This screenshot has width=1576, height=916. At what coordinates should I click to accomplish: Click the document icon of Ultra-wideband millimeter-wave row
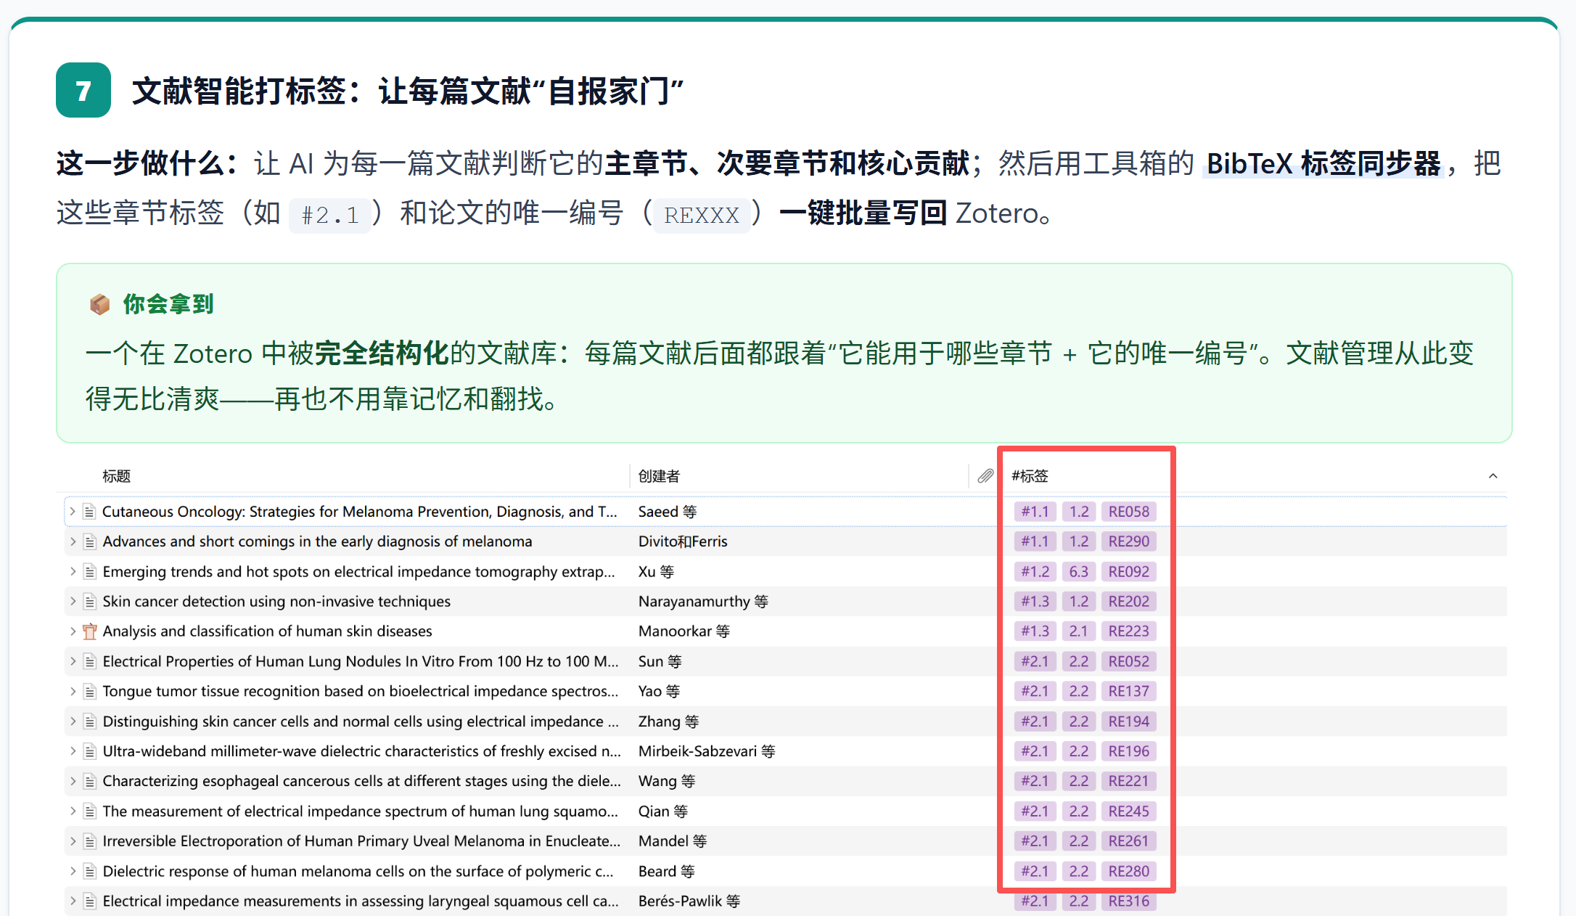(89, 751)
